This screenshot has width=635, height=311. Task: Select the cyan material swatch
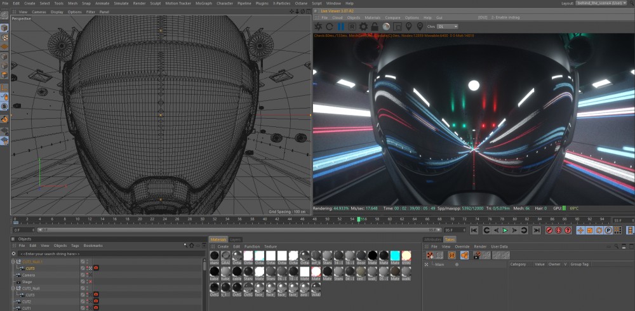click(x=395, y=255)
